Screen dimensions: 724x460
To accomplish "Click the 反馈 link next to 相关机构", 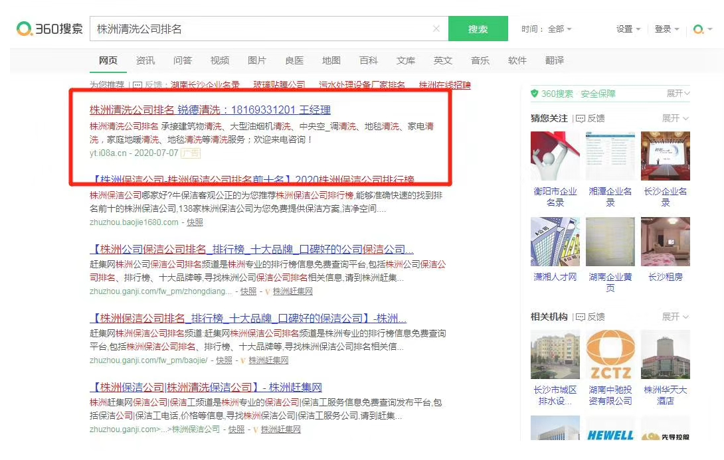I will click(x=596, y=317).
